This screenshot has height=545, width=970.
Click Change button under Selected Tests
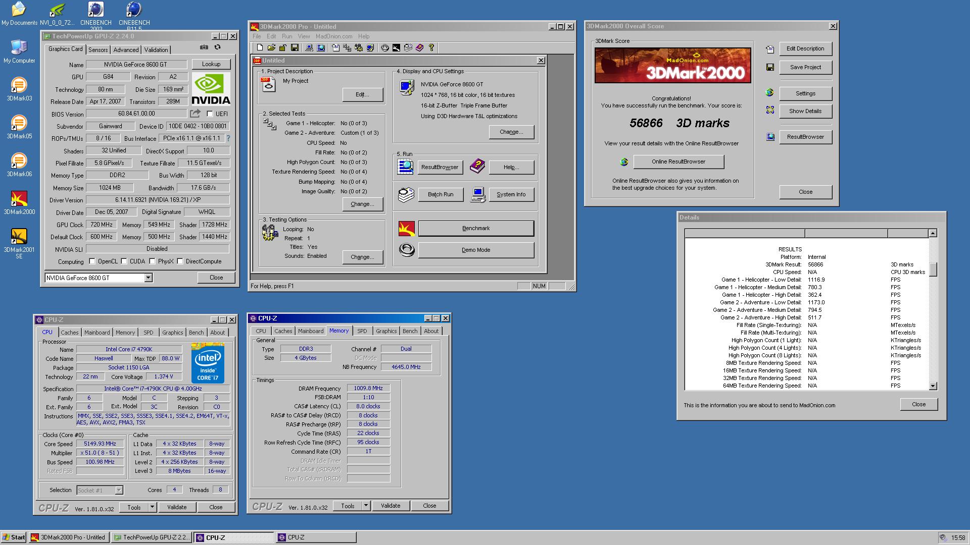(x=362, y=204)
